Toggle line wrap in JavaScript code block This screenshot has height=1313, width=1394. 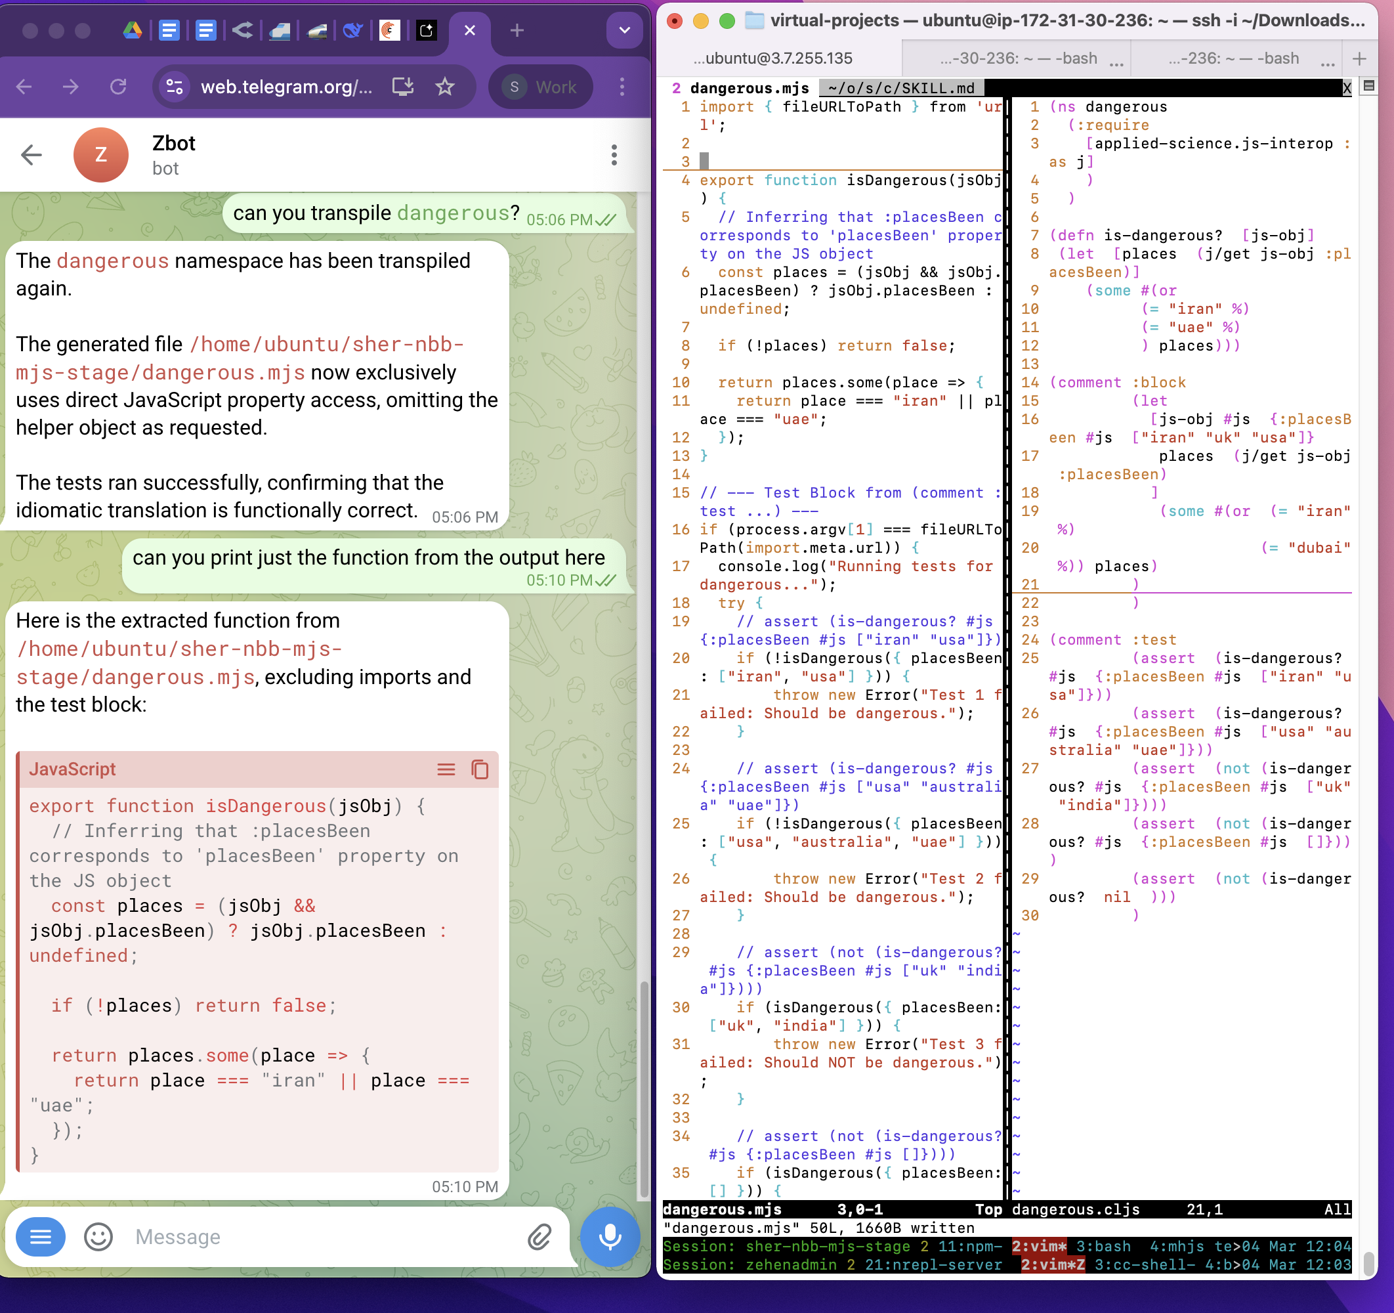446,769
